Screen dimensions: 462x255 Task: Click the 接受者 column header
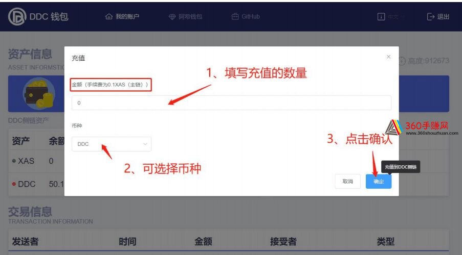click(283, 242)
